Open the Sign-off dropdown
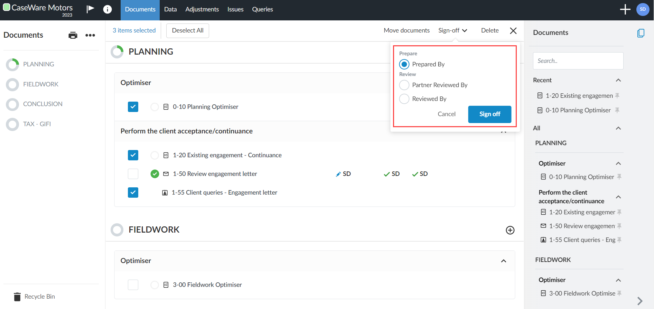This screenshot has height=309, width=654. [452, 30]
